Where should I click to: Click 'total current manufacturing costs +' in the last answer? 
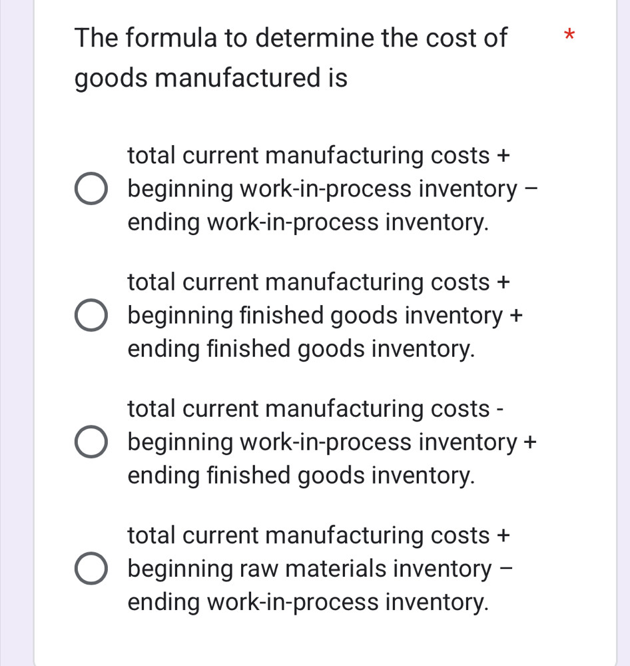pyautogui.click(x=319, y=536)
